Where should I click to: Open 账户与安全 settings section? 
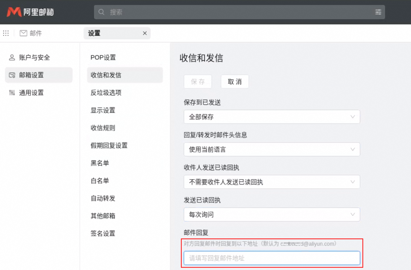[34, 57]
